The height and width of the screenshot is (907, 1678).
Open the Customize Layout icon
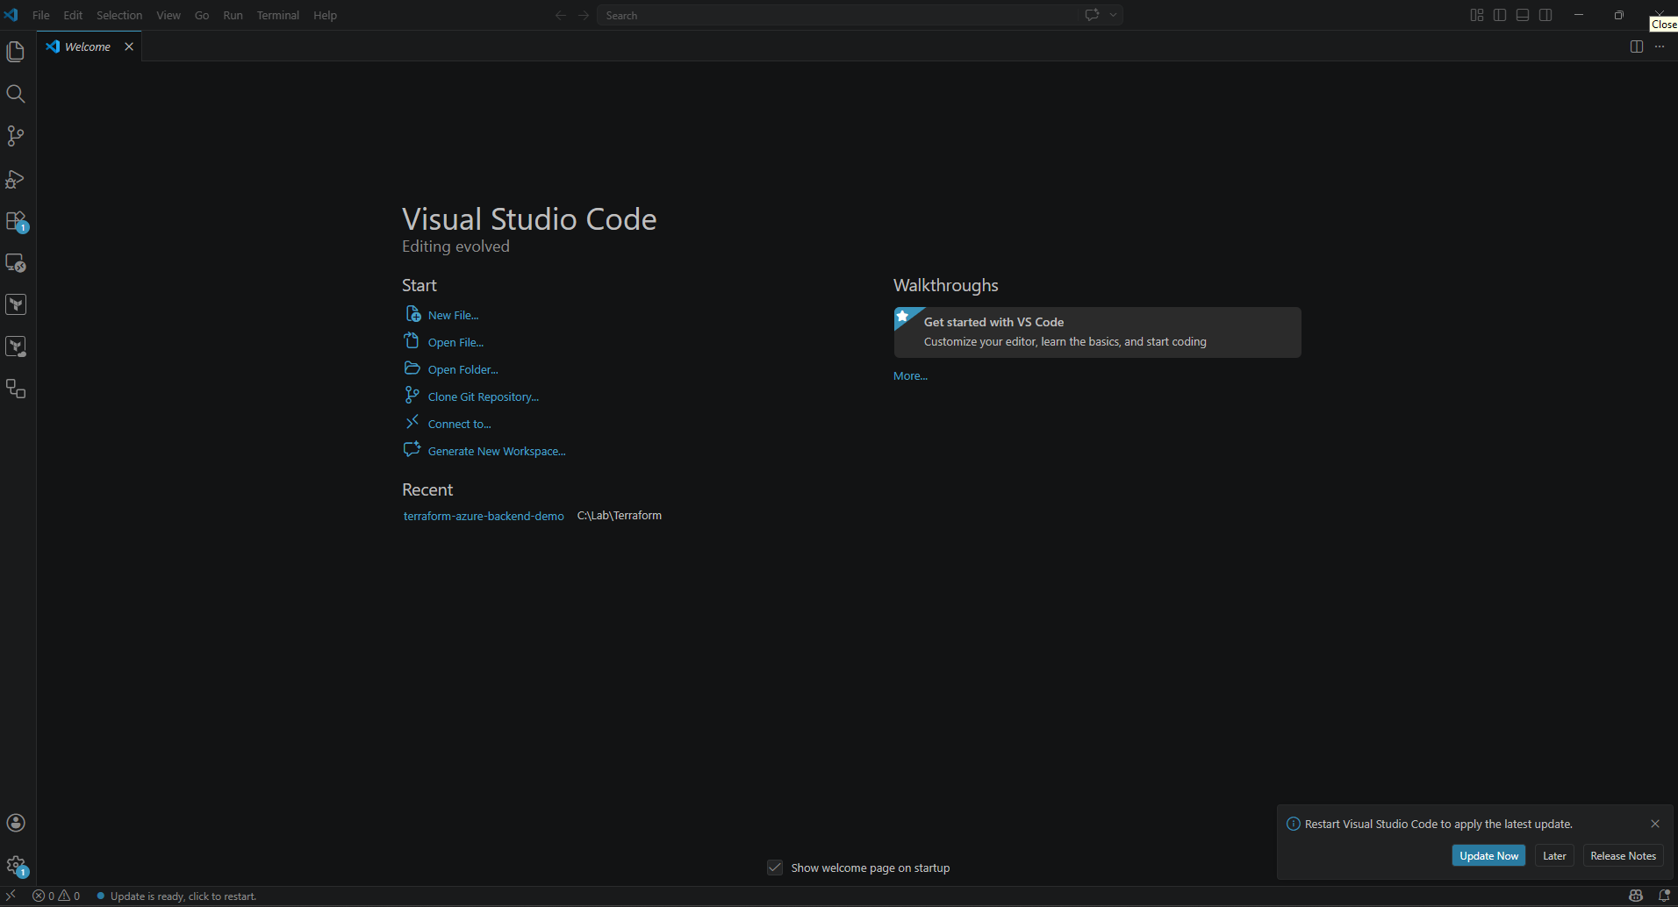click(x=1477, y=15)
